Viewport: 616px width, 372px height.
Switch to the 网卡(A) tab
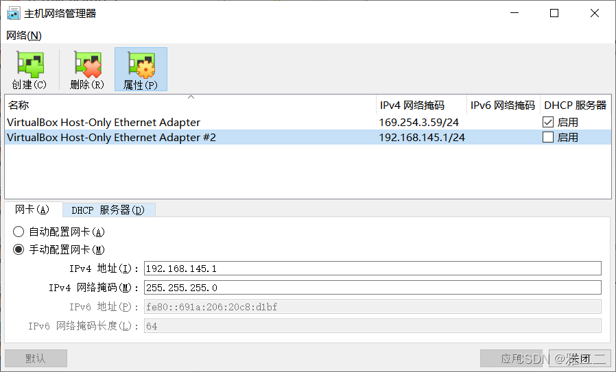tap(33, 210)
